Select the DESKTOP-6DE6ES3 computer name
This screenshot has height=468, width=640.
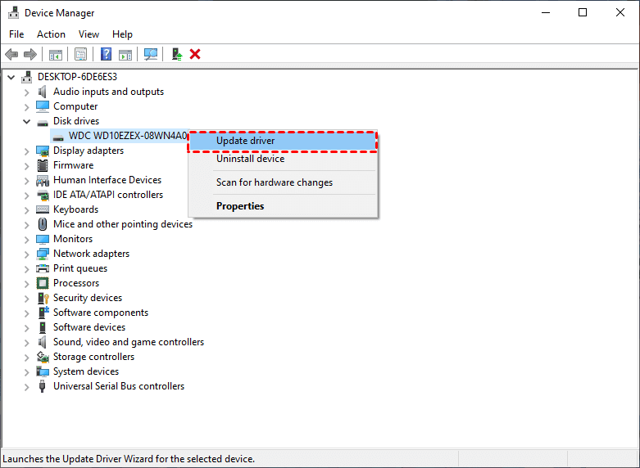click(x=77, y=77)
